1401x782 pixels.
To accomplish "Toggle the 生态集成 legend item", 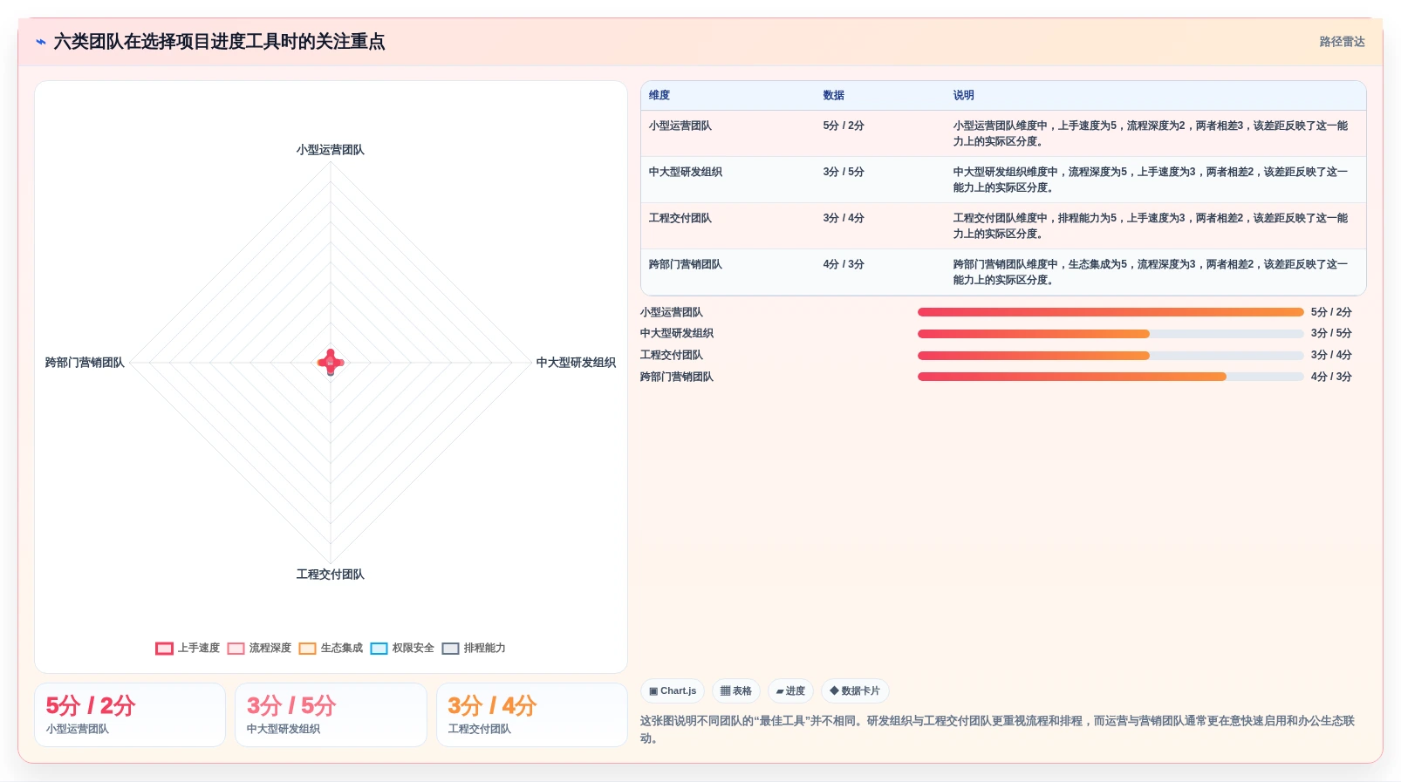I will pos(331,648).
